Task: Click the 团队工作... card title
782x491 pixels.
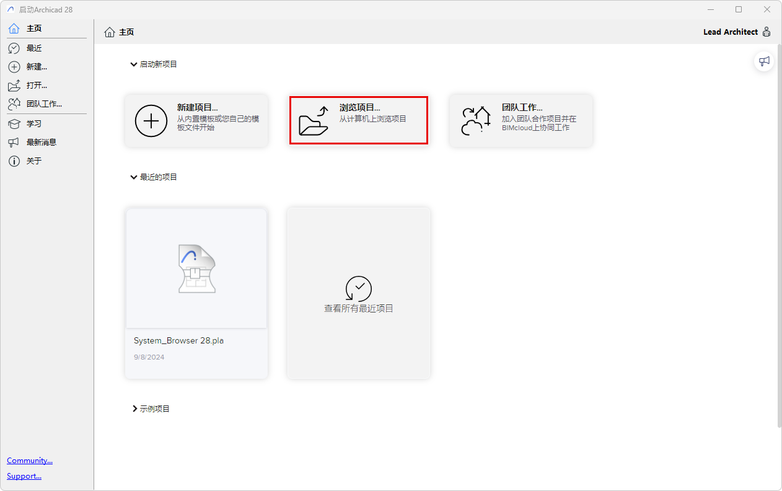Action: (522, 107)
